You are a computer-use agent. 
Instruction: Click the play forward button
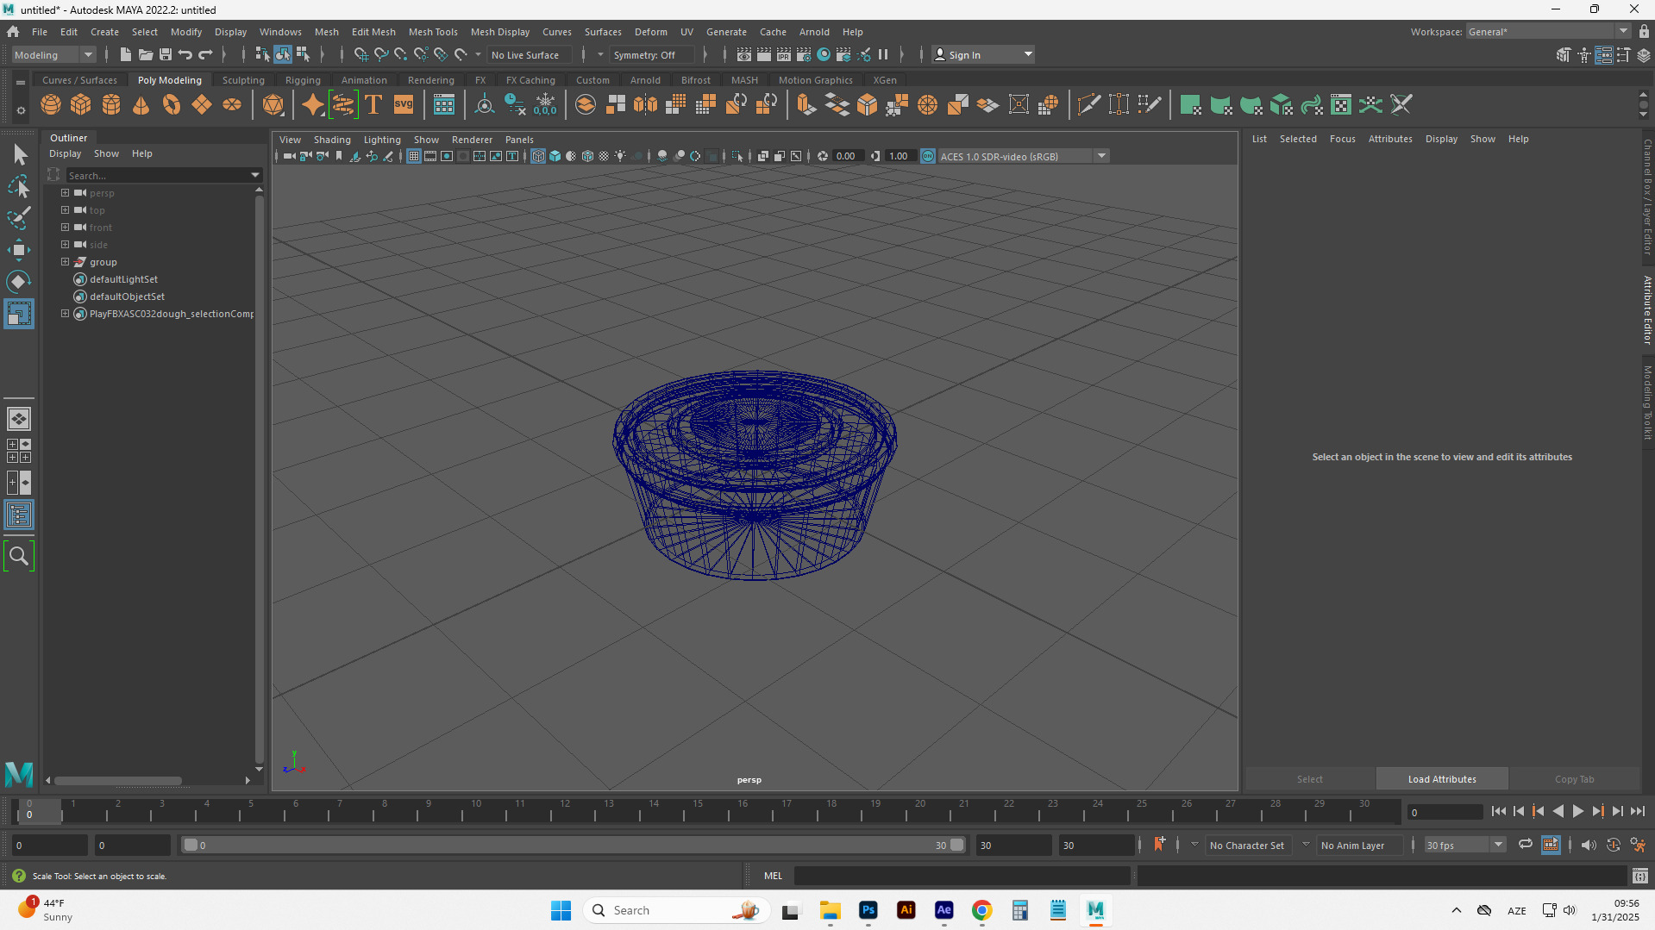(1577, 811)
